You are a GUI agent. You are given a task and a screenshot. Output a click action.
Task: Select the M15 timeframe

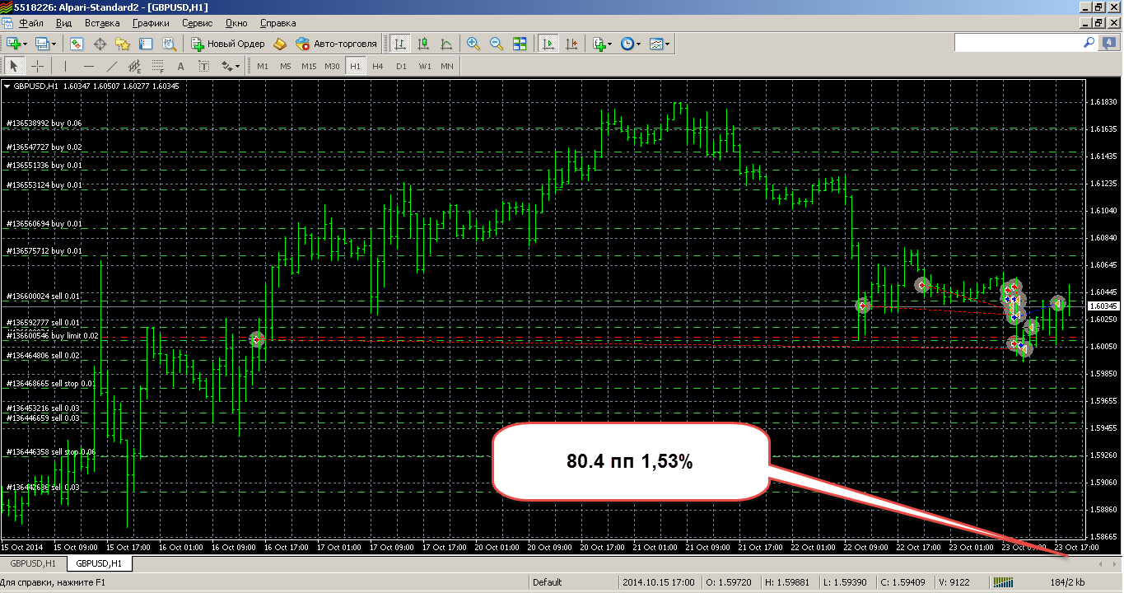[x=309, y=66]
